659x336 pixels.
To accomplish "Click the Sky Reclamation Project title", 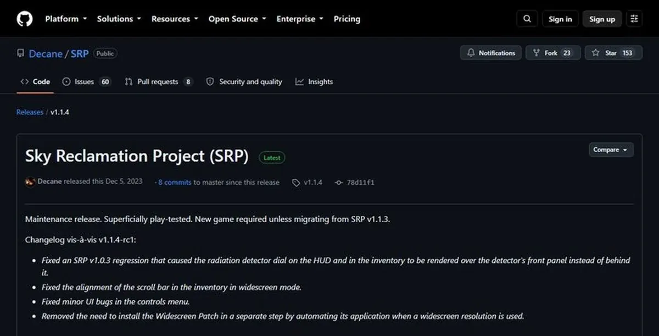I will pyautogui.click(x=137, y=156).
